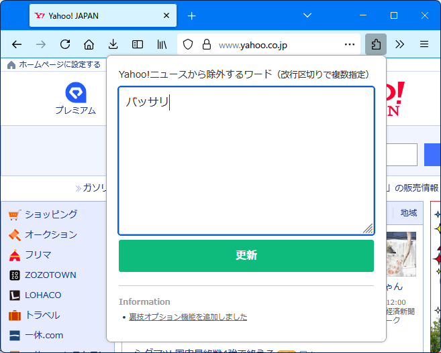
Task: Show the list all tabs dropdown
Action: (307, 15)
